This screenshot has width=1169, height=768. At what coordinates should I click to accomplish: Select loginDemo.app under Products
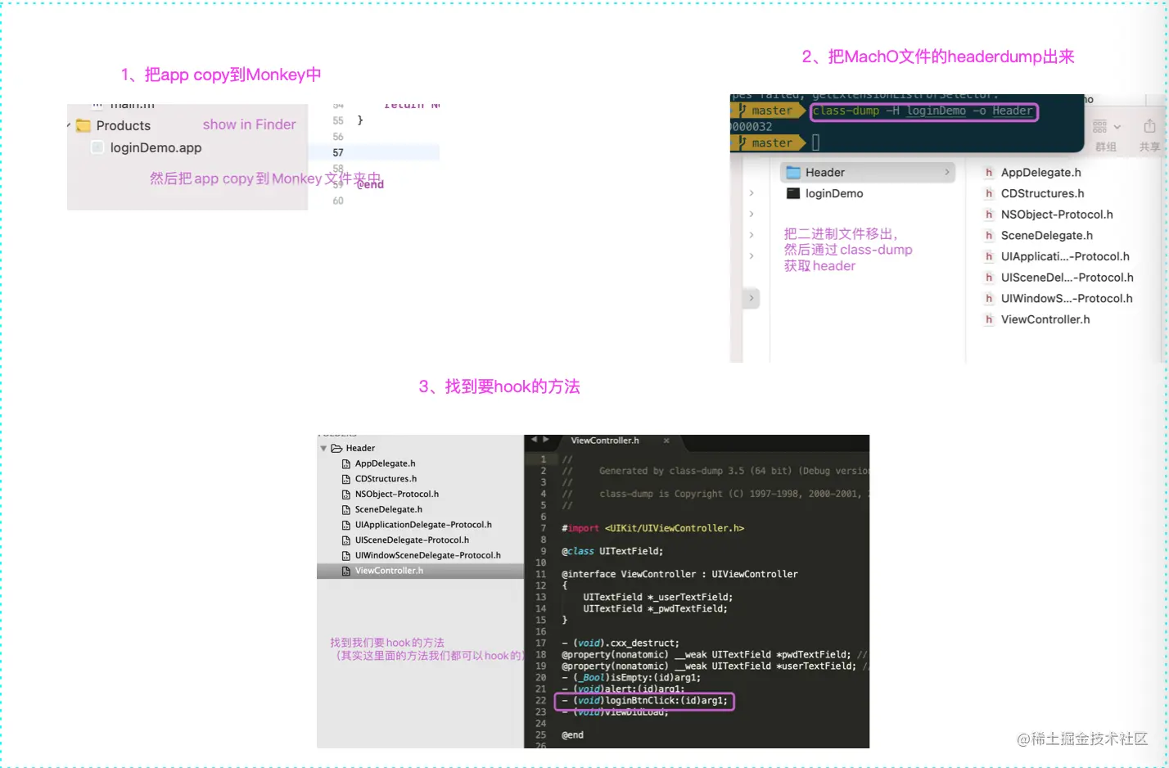(147, 147)
